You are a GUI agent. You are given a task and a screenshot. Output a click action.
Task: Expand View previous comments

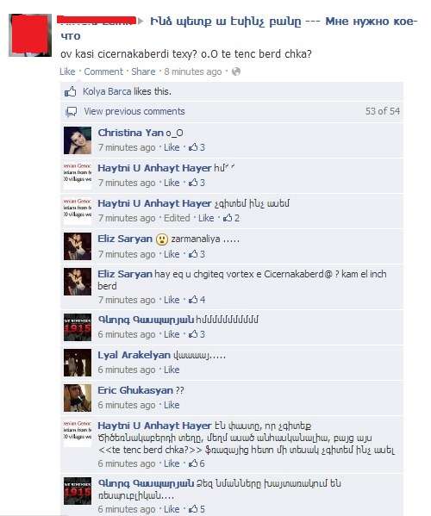134,111
